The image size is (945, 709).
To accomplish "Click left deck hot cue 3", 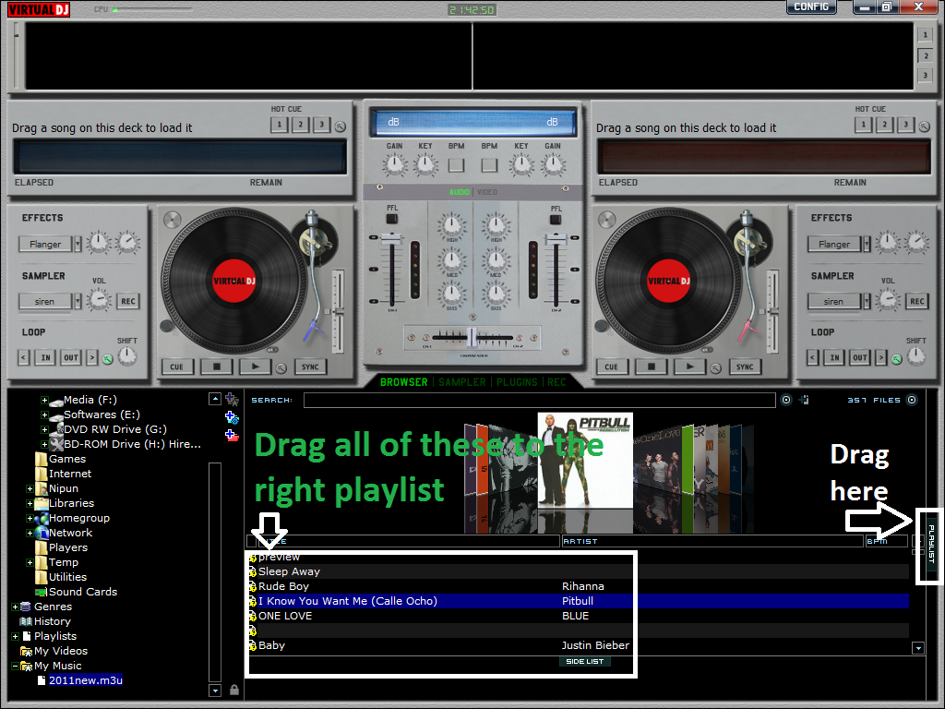I will (x=321, y=125).
